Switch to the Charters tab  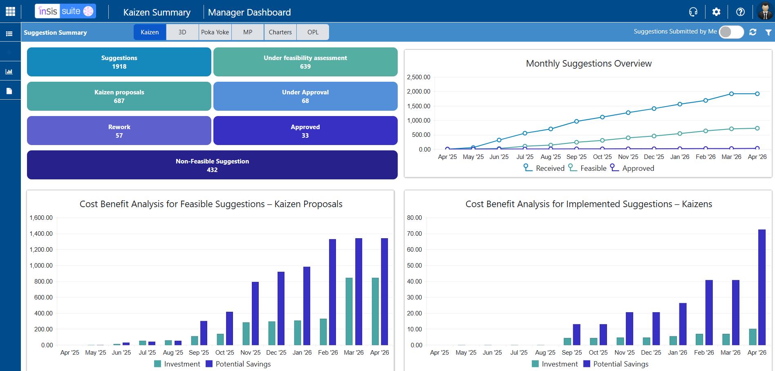280,32
